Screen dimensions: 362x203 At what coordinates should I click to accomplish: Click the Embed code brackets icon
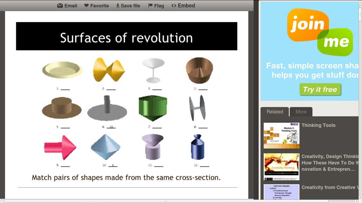coord(174,6)
